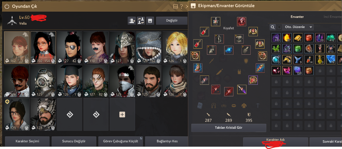Click the purple IV-marked equipment slot
The height and width of the screenshot is (149, 342).
click(253, 80)
